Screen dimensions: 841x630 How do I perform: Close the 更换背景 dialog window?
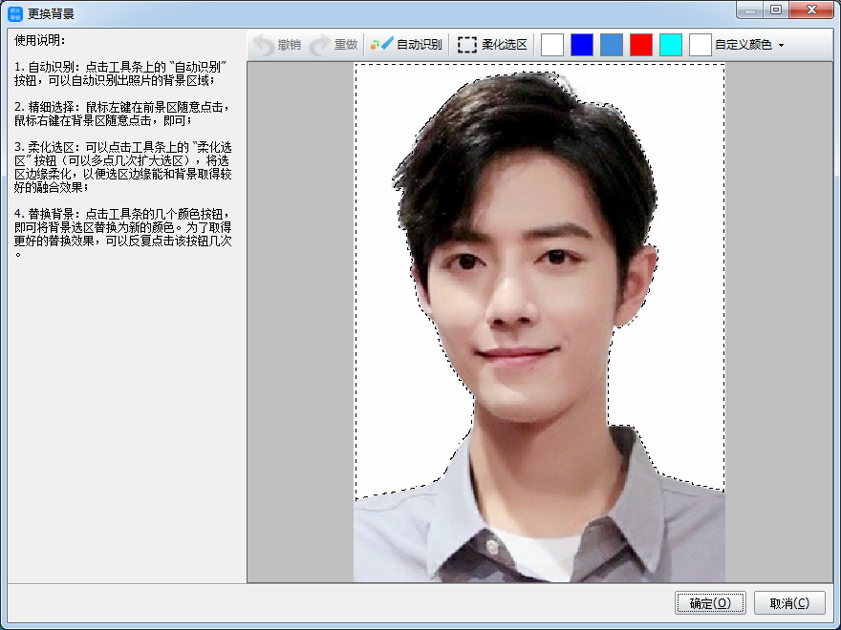pos(811,10)
